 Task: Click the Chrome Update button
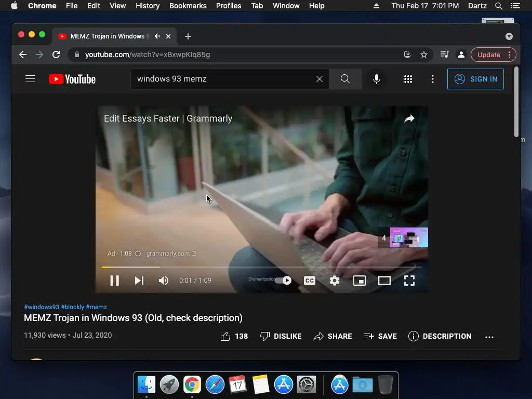[x=493, y=55]
